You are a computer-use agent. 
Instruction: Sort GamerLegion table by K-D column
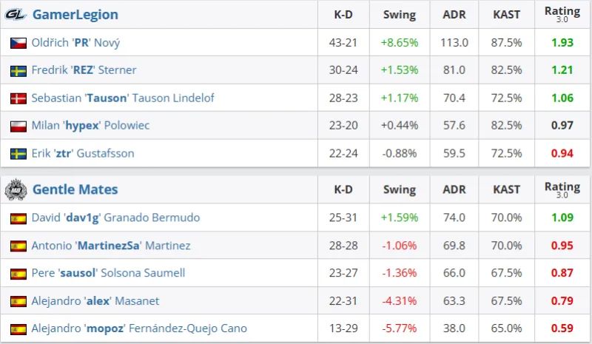(343, 15)
